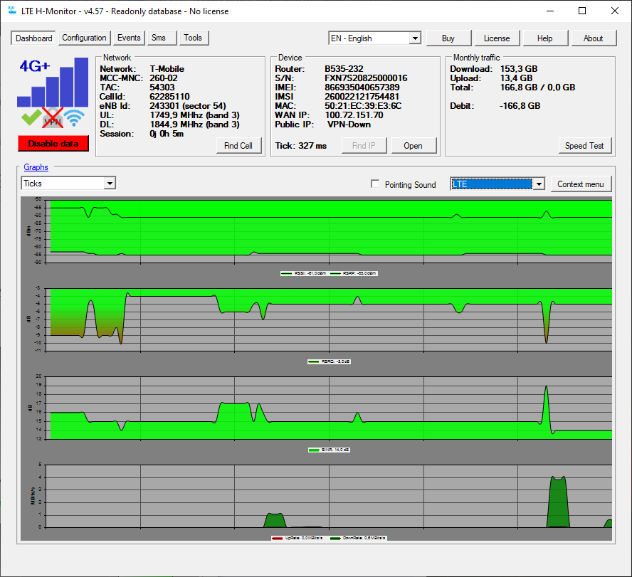Click the RSSI/RSRP legend under the first graph
Image resolution: width=632 pixels, height=577 pixels.
(329, 273)
